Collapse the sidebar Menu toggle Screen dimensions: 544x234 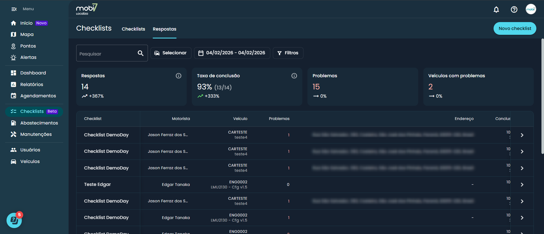pos(14,9)
